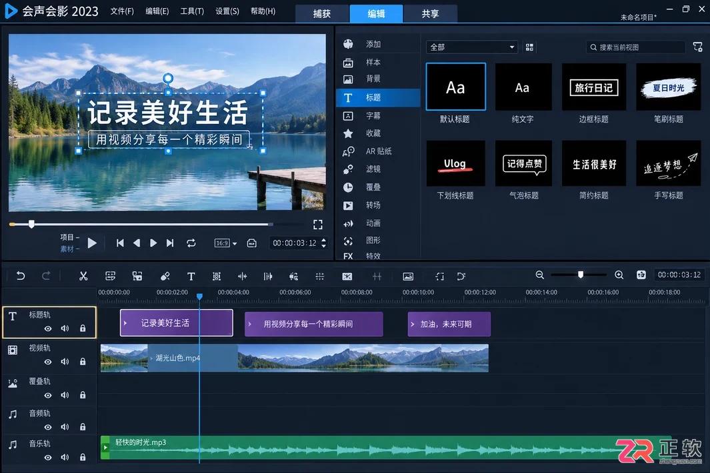Select the 标题 title category
The width and height of the screenshot is (710, 473).
[378, 98]
